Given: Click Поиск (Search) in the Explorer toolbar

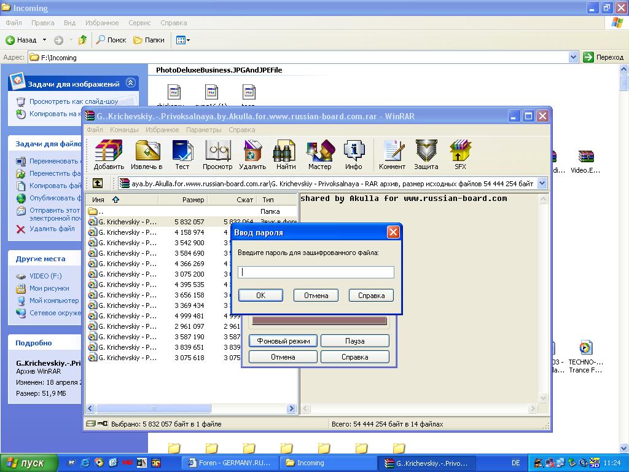Looking at the screenshot, I should [x=111, y=40].
